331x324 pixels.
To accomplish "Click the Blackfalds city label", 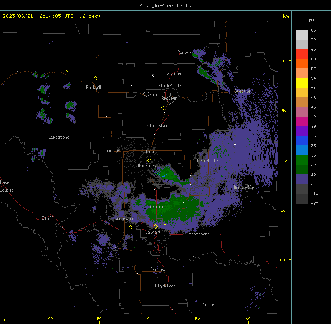I will 169,86.
